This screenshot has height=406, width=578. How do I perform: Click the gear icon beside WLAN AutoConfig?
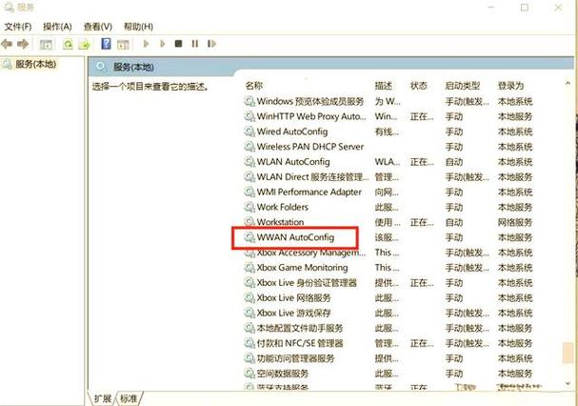[249, 162]
